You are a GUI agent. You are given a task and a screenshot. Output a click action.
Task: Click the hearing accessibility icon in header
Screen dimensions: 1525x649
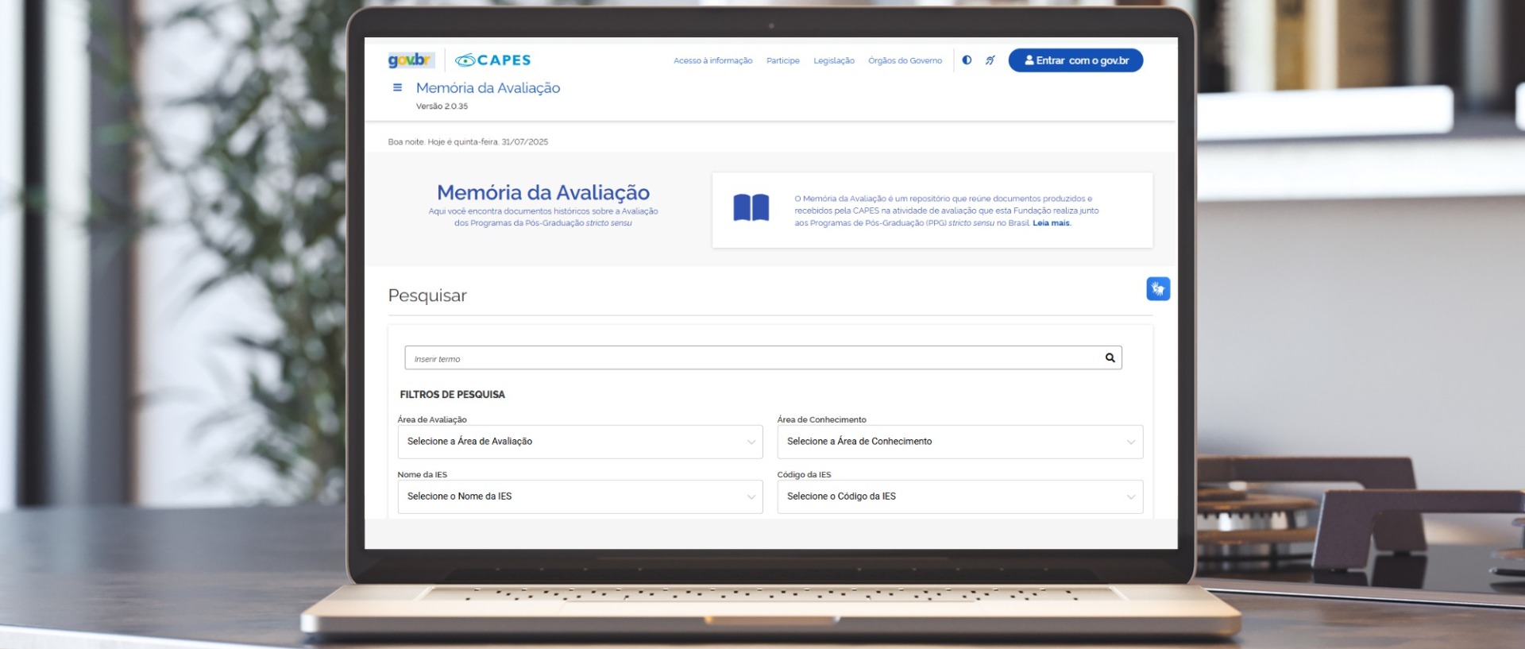point(990,60)
